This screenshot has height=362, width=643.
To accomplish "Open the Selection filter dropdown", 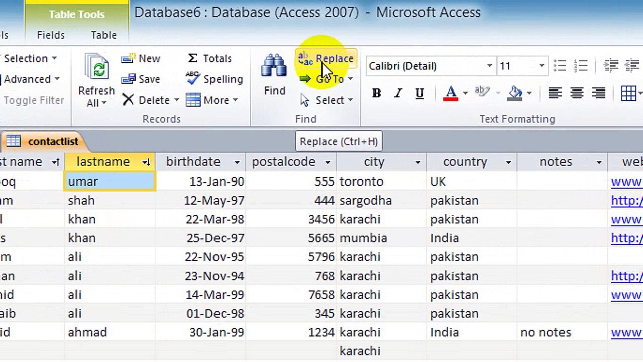I will pyautogui.click(x=30, y=58).
